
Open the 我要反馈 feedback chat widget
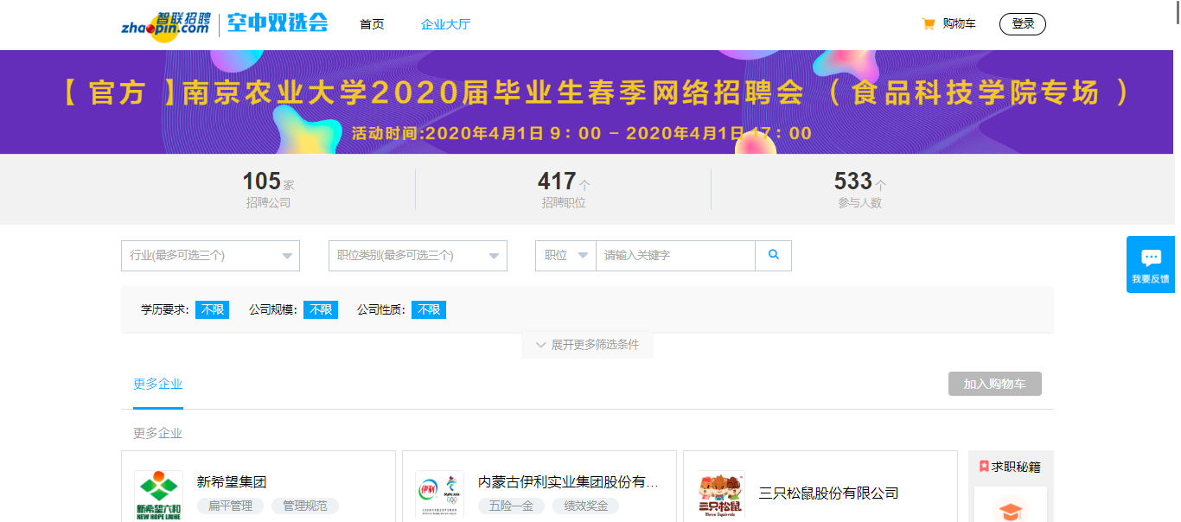coord(1150,264)
